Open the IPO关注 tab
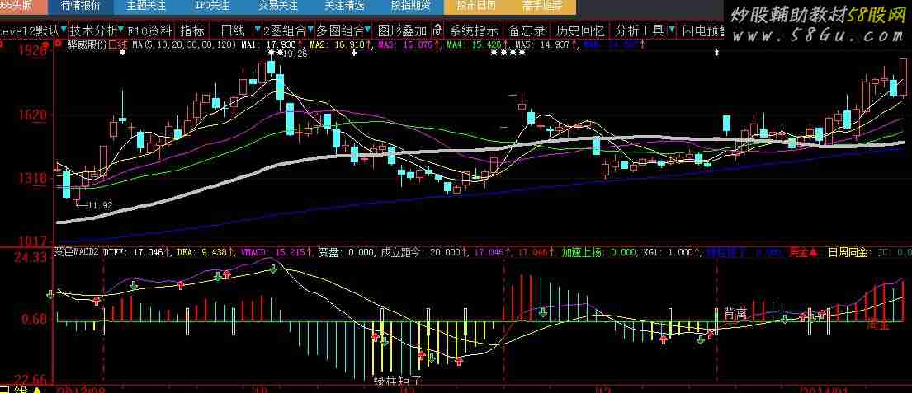The width and height of the screenshot is (912, 393). click(x=213, y=7)
